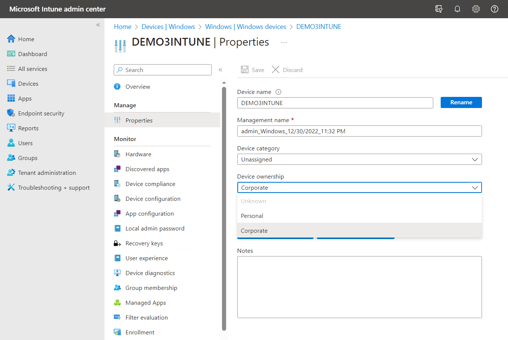This screenshot has width=508, height=340.
Task: Collapse the main left navigation sidebar
Action: click(98, 25)
